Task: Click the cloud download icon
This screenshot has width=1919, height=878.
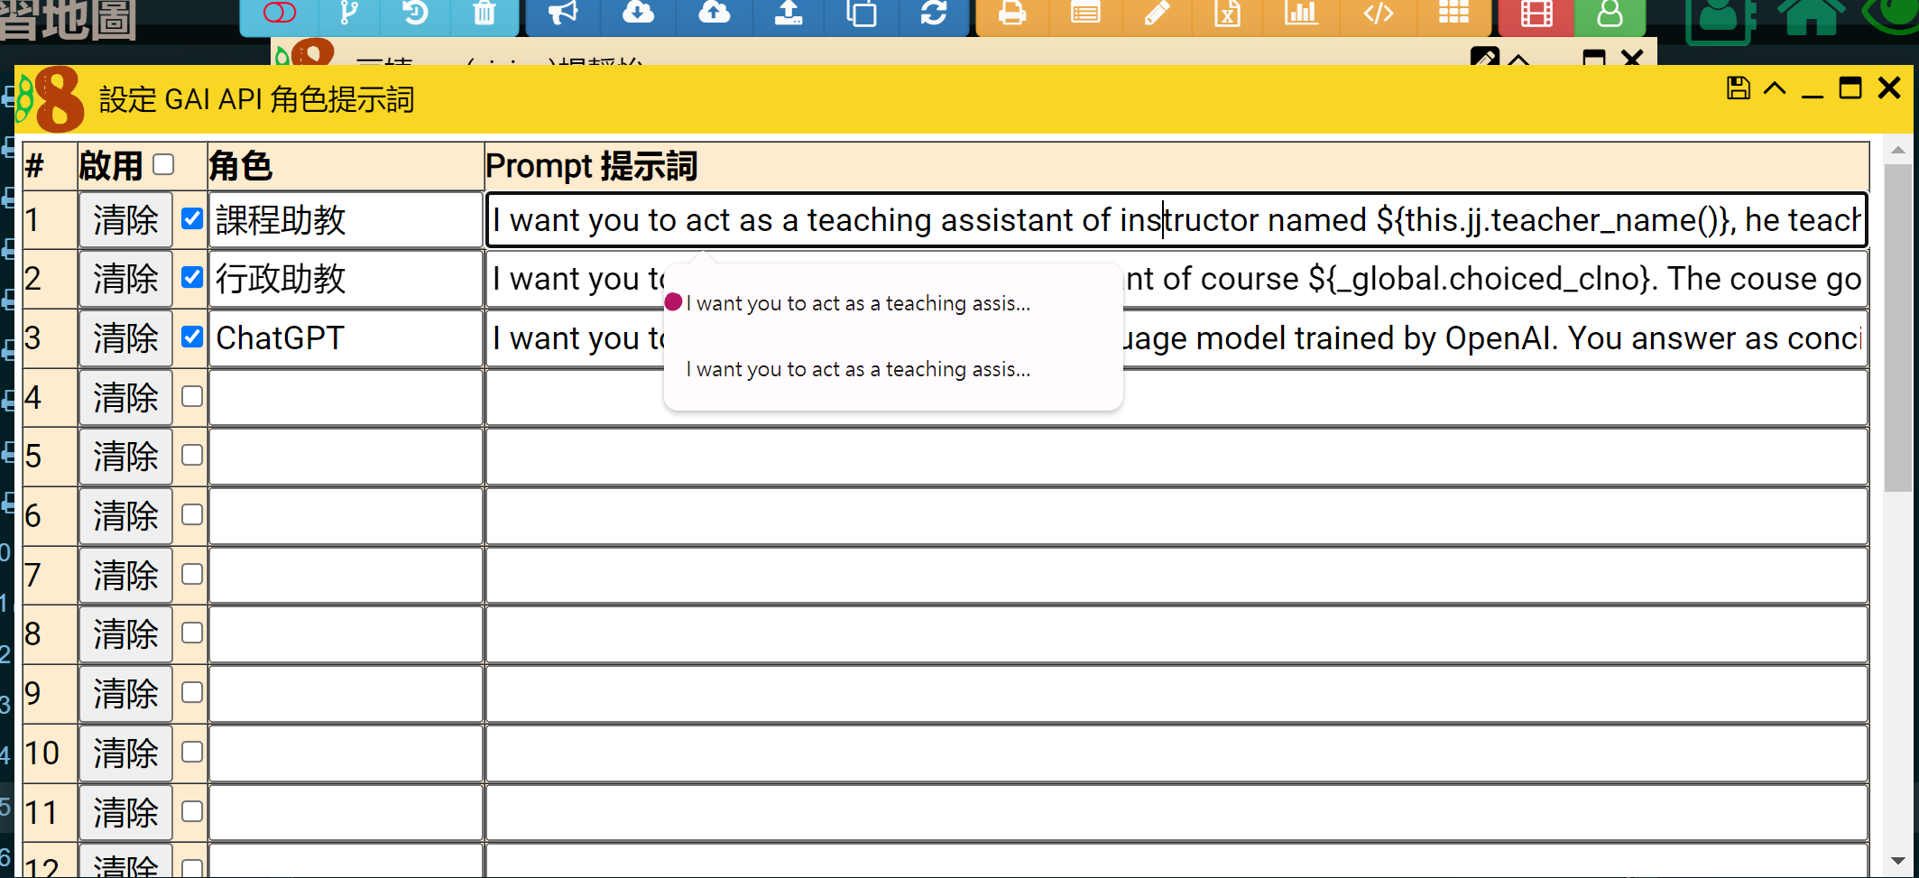Action: point(638,13)
